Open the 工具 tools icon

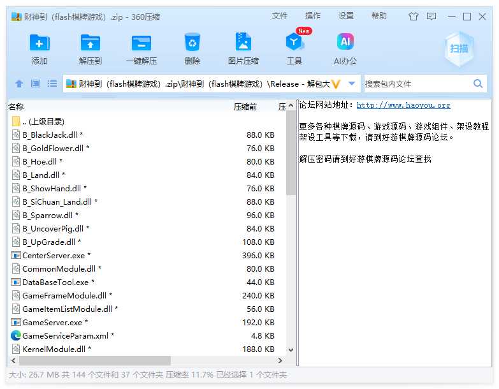(x=294, y=41)
